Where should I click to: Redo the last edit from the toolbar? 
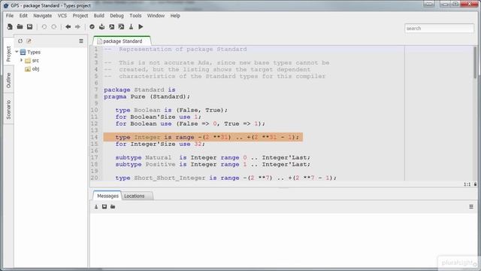pyautogui.click(x=54, y=27)
